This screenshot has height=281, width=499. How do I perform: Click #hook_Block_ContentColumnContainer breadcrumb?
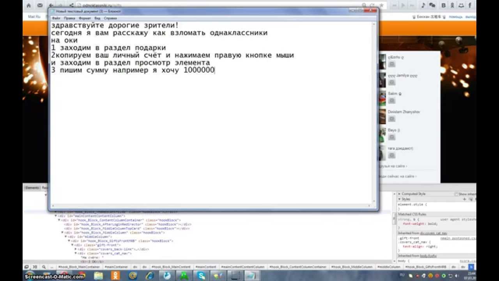click(297, 267)
